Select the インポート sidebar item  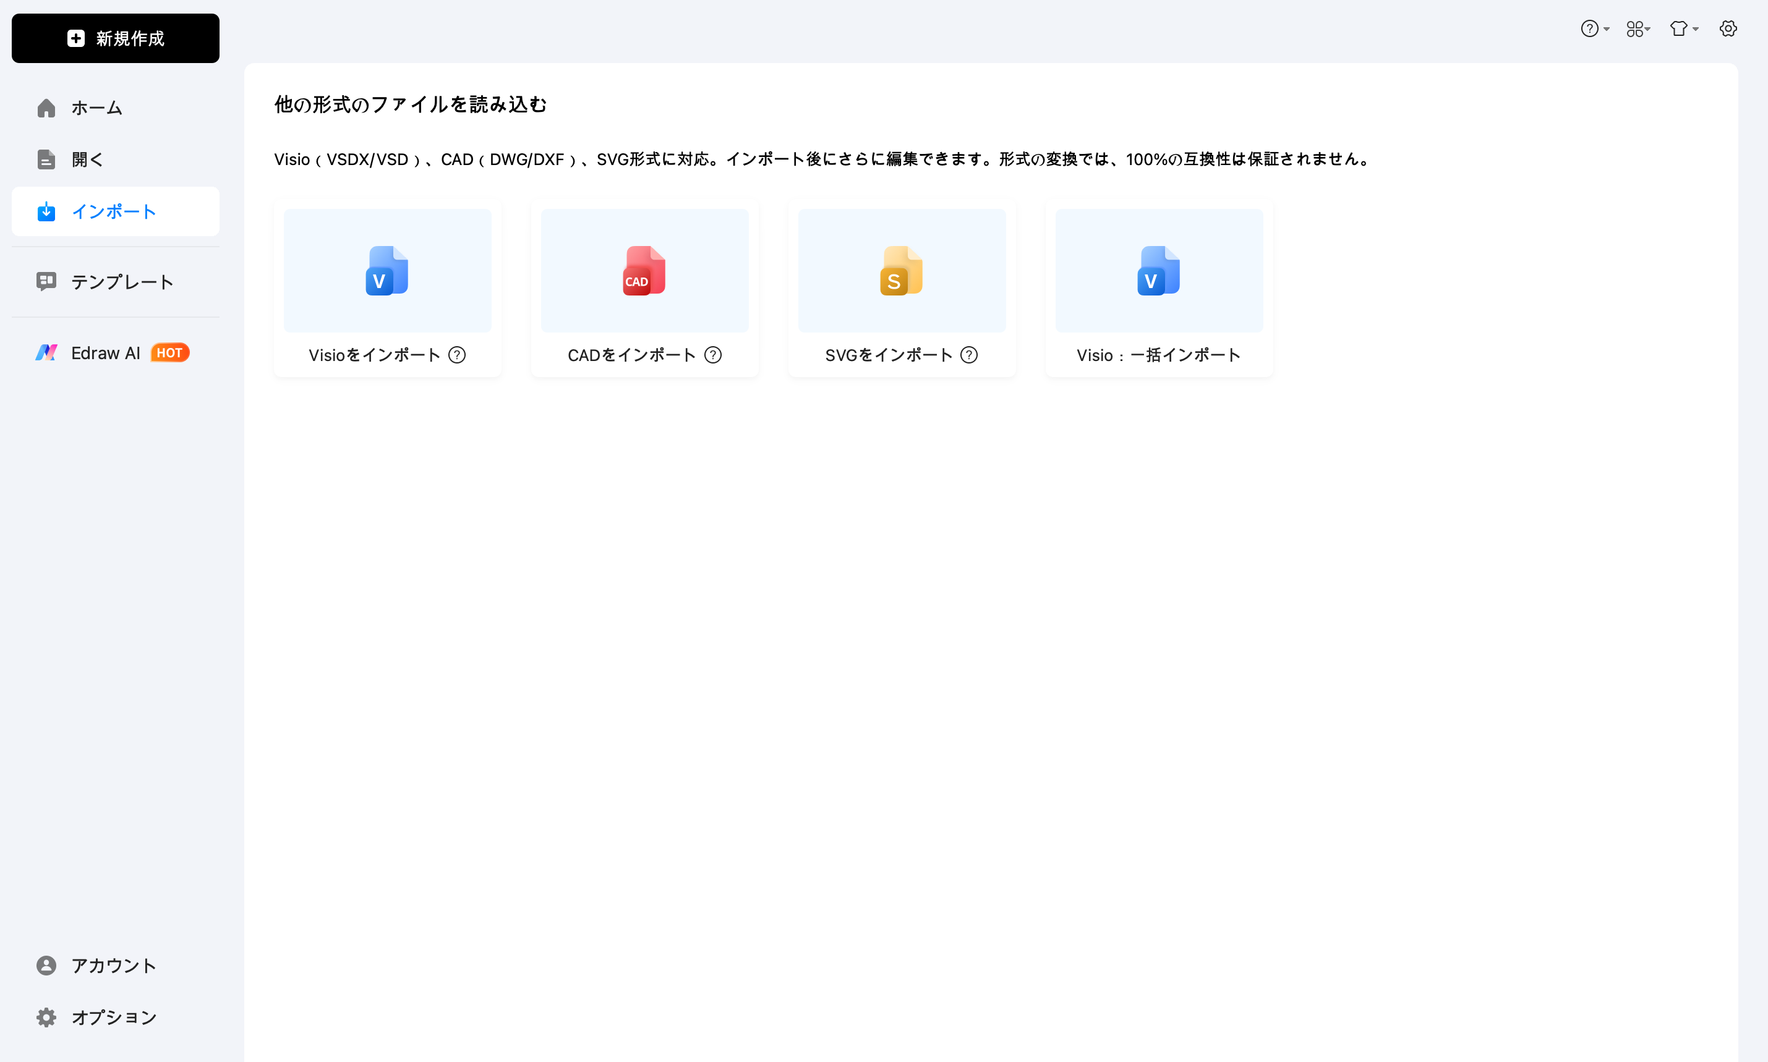pos(114,212)
